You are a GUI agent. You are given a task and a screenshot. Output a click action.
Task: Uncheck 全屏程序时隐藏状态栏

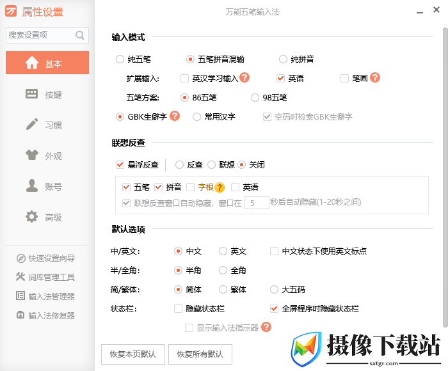click(x=274, y=309)
